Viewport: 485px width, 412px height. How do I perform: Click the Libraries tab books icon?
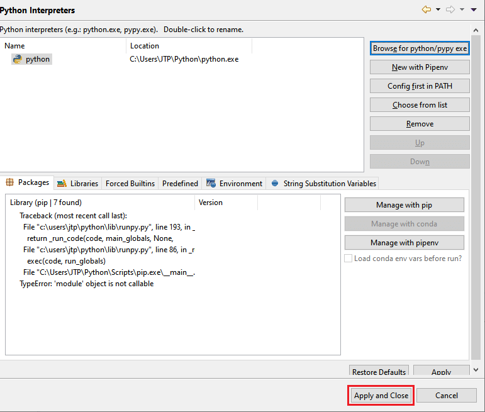(62, 184)
